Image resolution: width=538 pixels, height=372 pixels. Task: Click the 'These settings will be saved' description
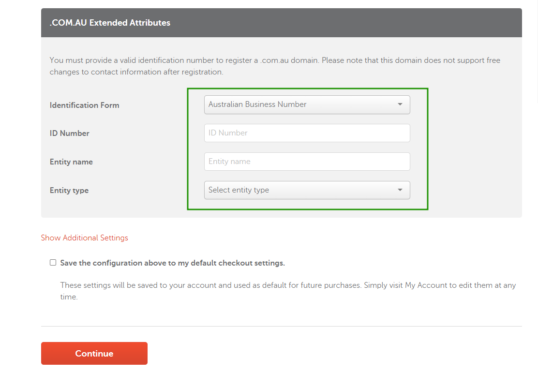[x=288, y=291]
